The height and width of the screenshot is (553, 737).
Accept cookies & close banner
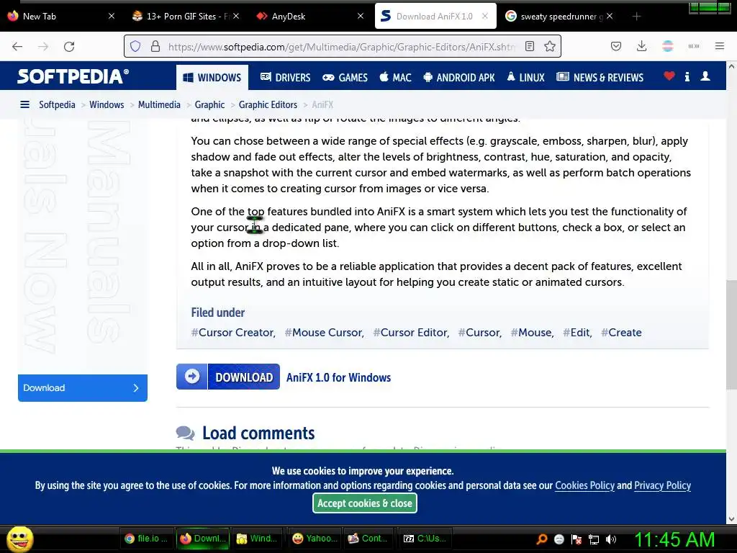[x=365, y=503]
